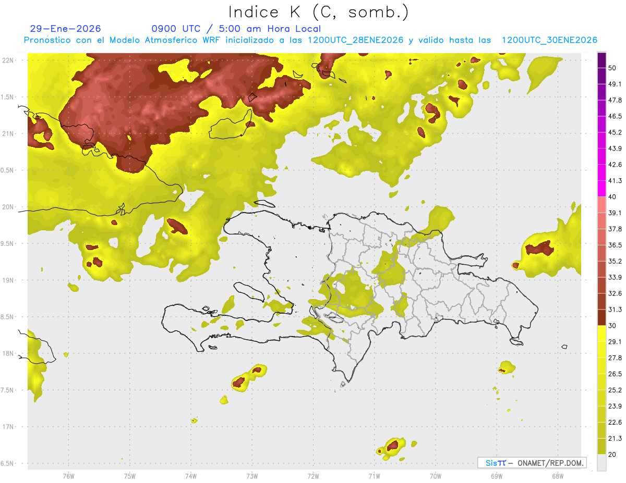Click the "45.2" color scale value
The image size is (626, 483).
pos(615,132)
